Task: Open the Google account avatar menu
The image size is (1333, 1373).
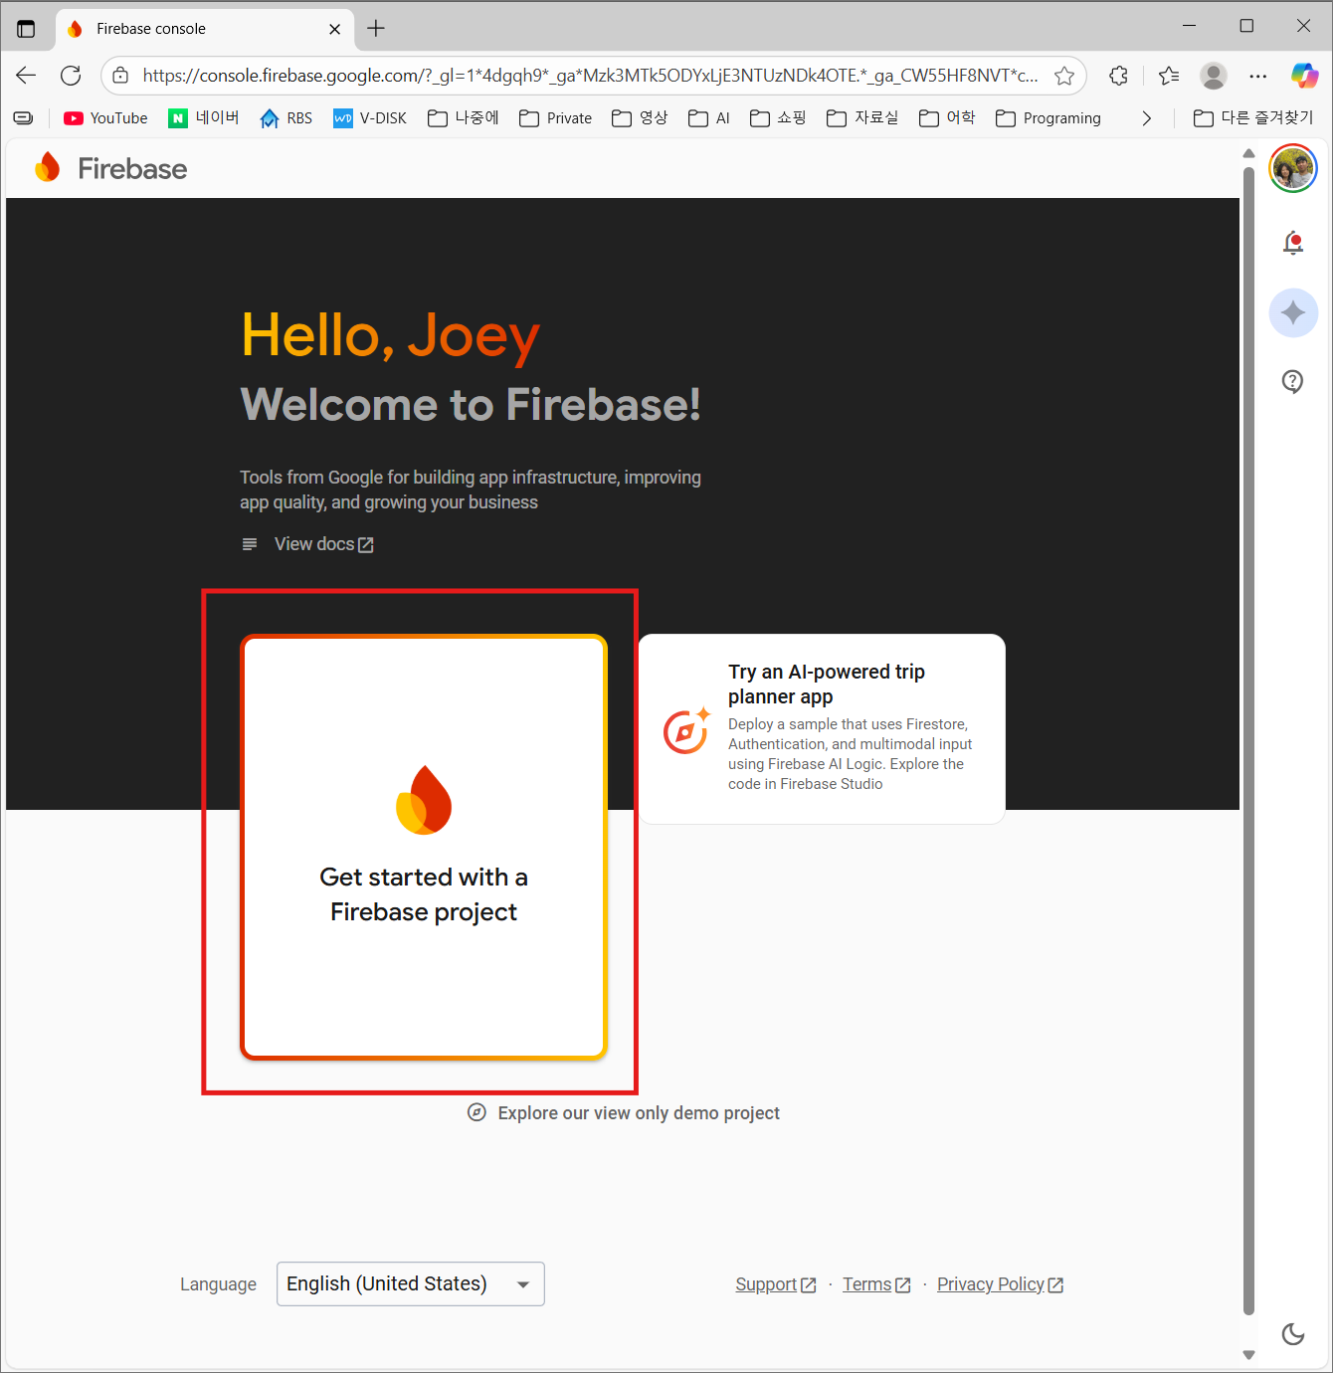Action: (x=1292, y=168)
